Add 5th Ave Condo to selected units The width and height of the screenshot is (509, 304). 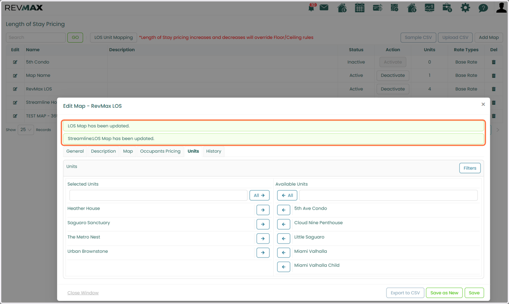284,210
